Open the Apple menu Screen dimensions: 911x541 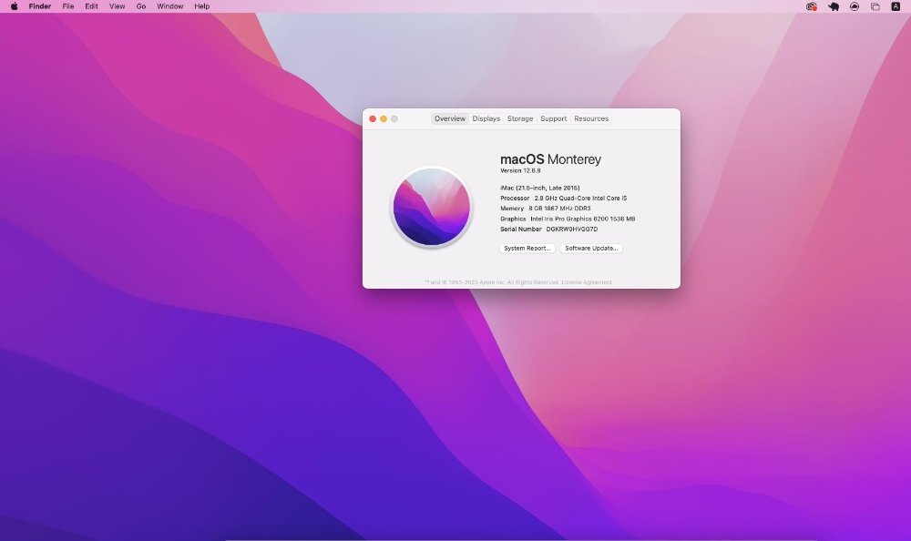click(x=14, y=6)
